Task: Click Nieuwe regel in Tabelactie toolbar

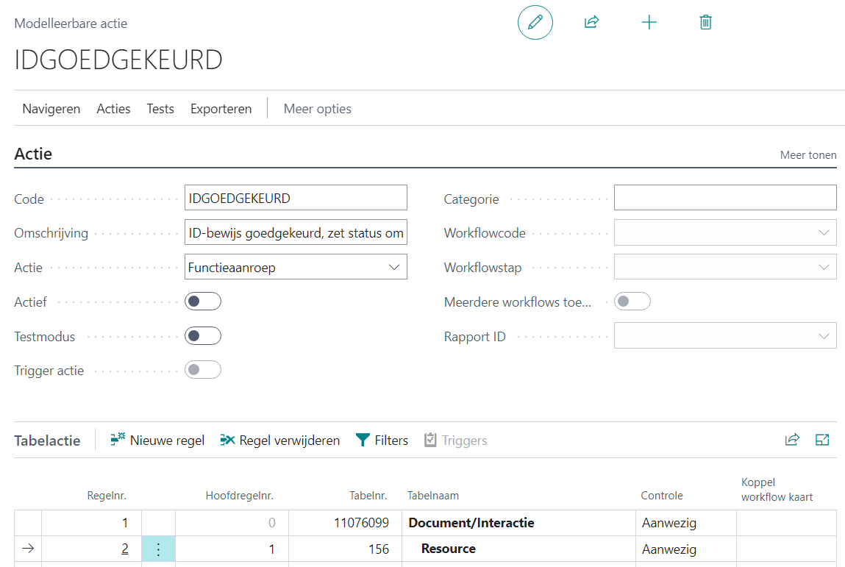Action: 157,441
